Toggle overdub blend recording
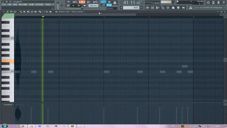 tap(89, 2)
